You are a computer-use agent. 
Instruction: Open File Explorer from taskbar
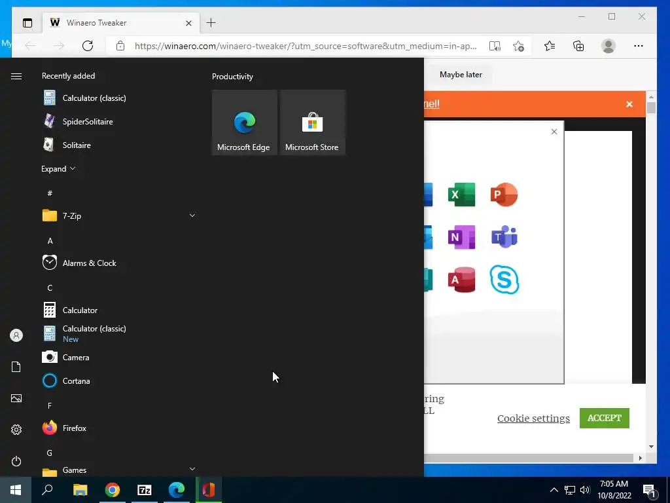80,490
